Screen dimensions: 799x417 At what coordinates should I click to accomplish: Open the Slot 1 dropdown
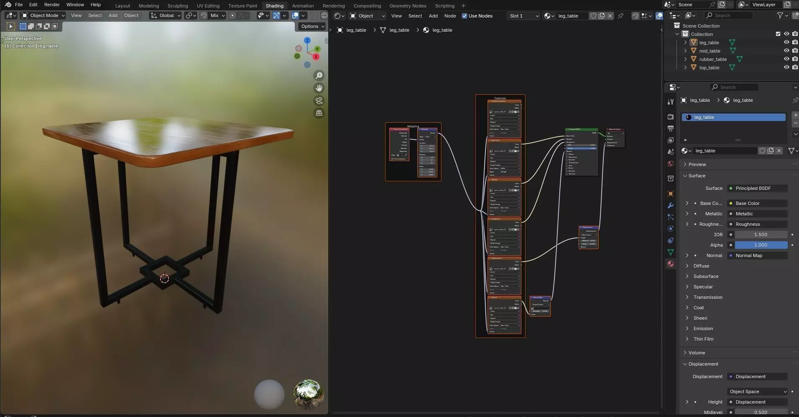[x=523, y=16]
